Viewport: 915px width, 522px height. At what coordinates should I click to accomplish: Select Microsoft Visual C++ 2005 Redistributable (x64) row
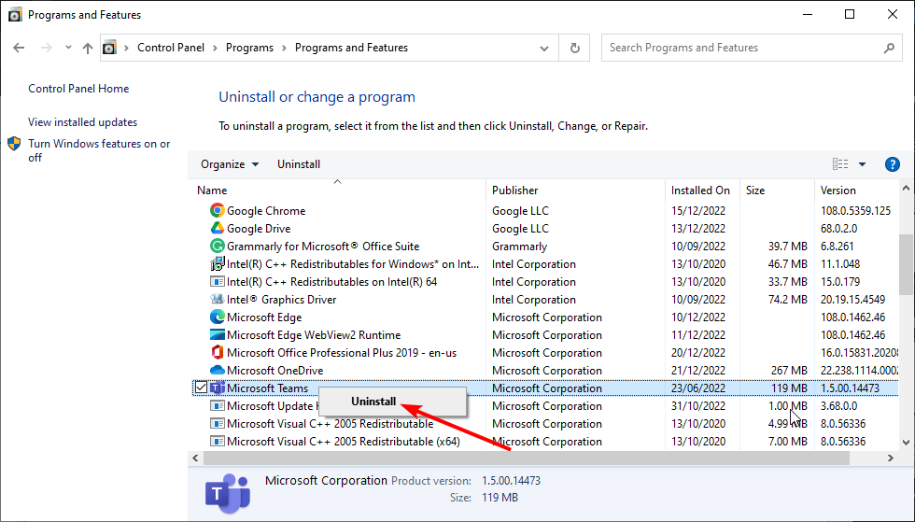click(545, 442)
